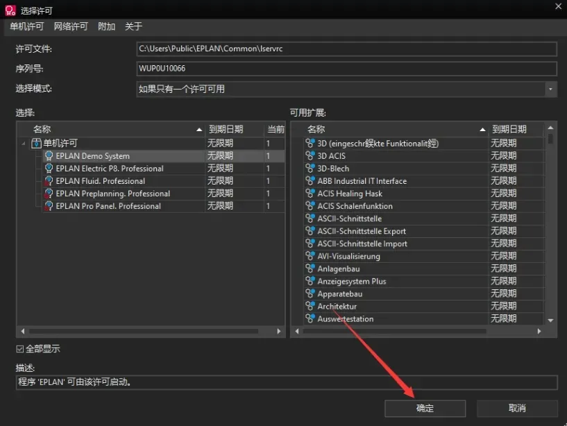Click the icon beside EPLAN Fluid. Professional

pyautogui.click(x=49, y=181)
